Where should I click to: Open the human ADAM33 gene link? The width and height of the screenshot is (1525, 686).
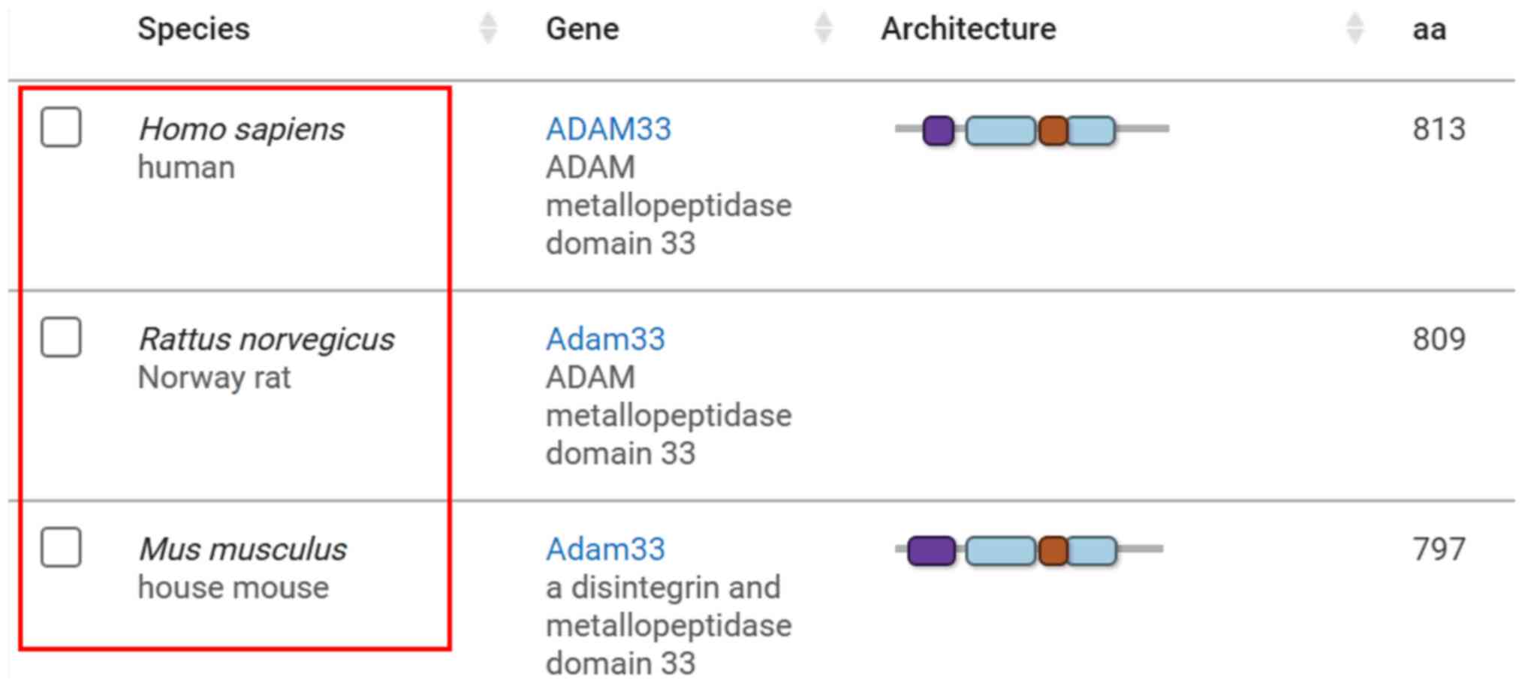click(608, 129)
